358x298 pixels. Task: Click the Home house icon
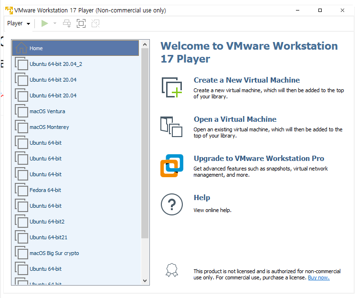pos(21,48)
